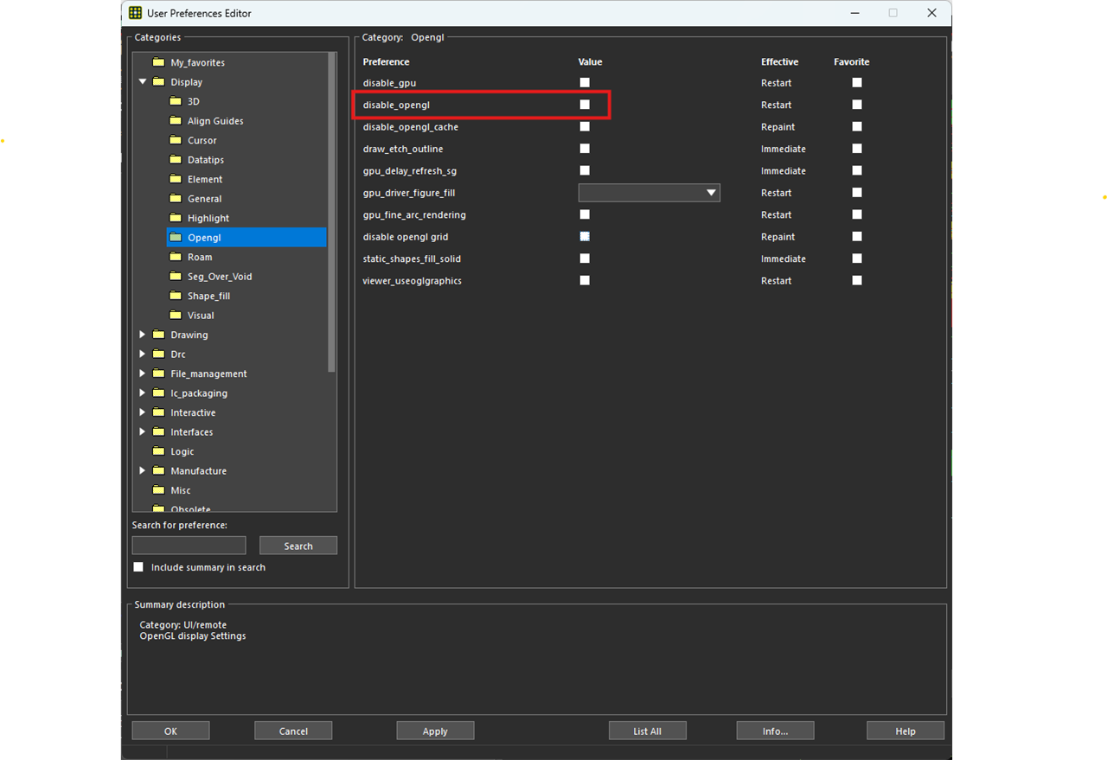Viewport: 1107px width, 760px height.
Task: Click the Align Guides folder icon
Action: 176,121
